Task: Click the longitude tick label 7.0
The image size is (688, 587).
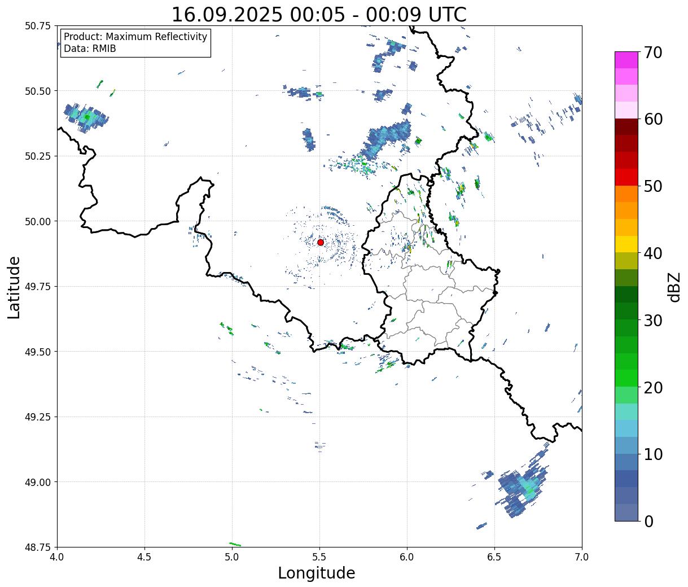Action: click(582, 557)
